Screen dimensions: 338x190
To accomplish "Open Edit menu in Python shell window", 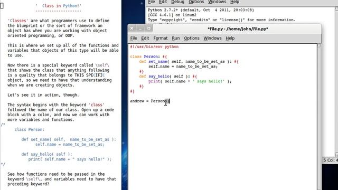I will point(163,2).
